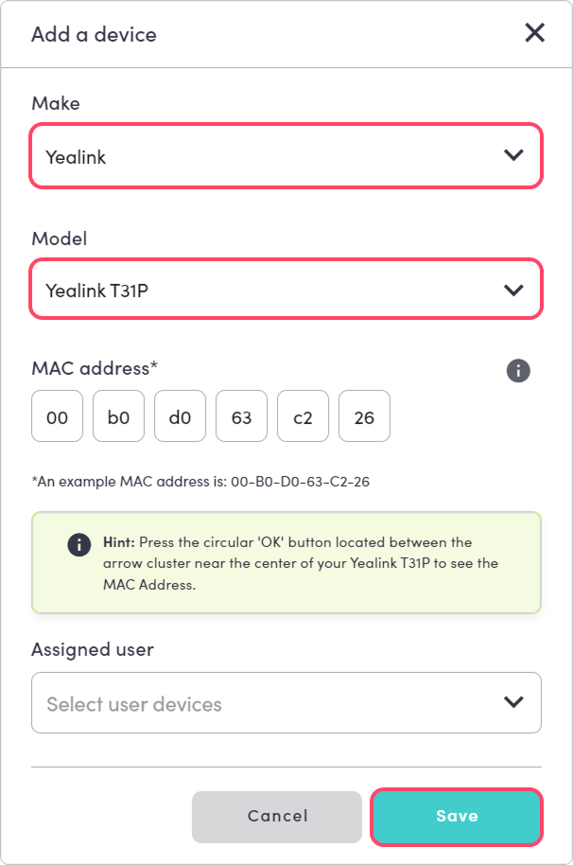Focus the last MAC address box containing 26
This screenshot has height=865, width=573.
pos(364,416)
